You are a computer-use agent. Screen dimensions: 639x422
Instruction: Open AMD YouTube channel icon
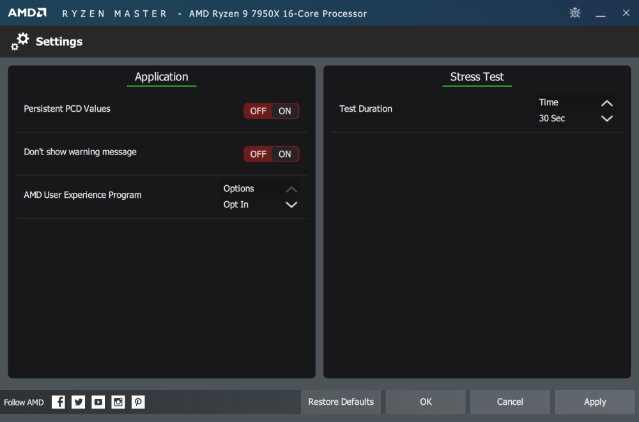click(98, 402)
